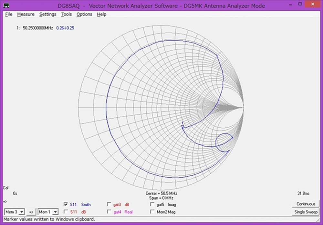Click the red S11 label beside dB
Viewport: 323px width, 225px height.
pyautogui.click(x=73, y=212)
